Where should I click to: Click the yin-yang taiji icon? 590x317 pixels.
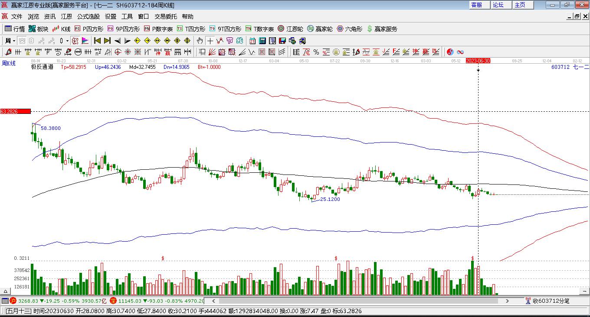click(x=450, y=52)
